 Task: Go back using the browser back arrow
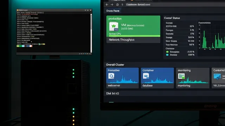107,5
